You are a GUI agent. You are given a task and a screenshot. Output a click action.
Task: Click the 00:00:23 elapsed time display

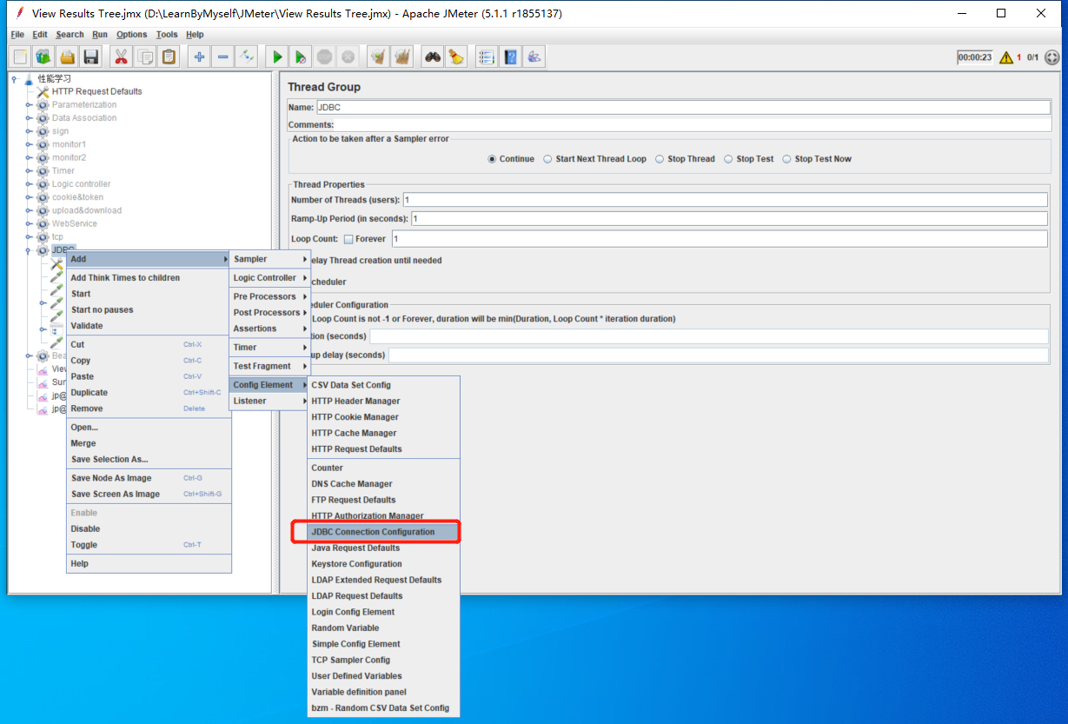pyautogui.click(x=974, y=57)
